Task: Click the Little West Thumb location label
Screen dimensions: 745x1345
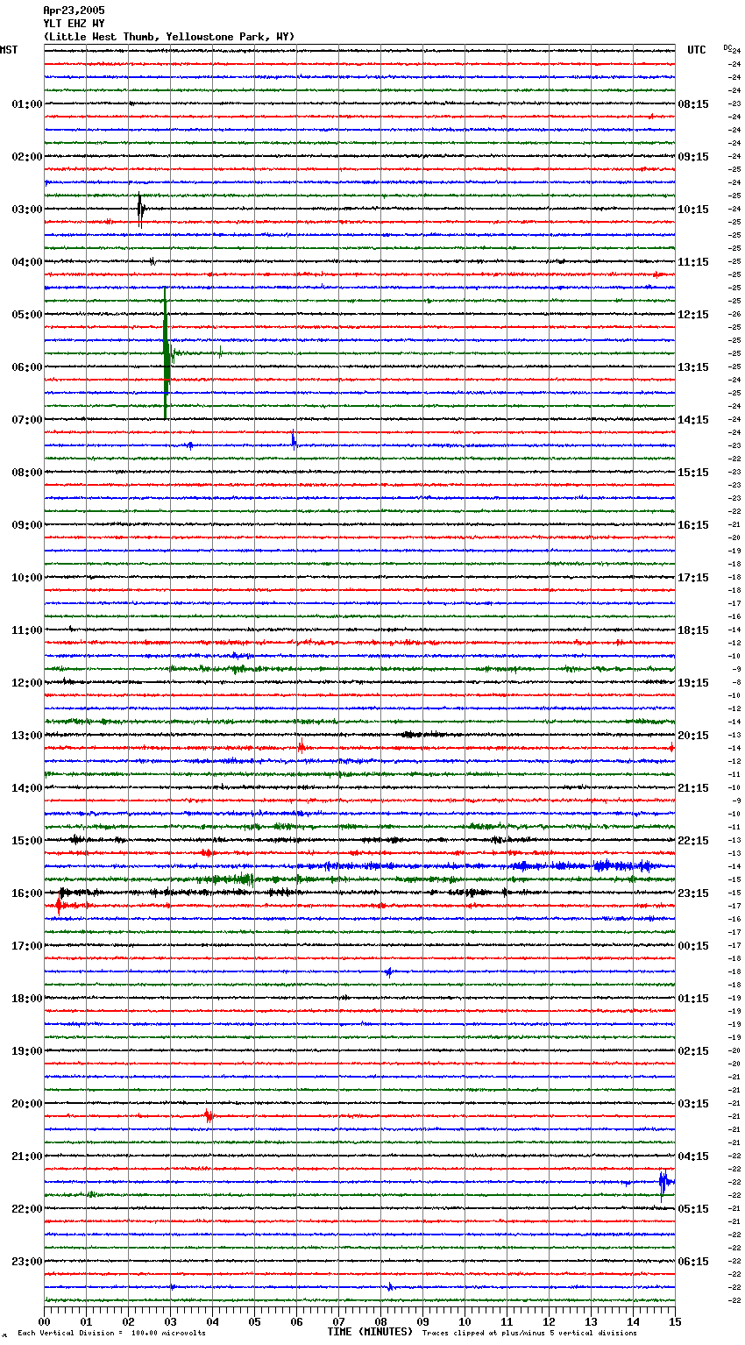Action: click(169, 37)
